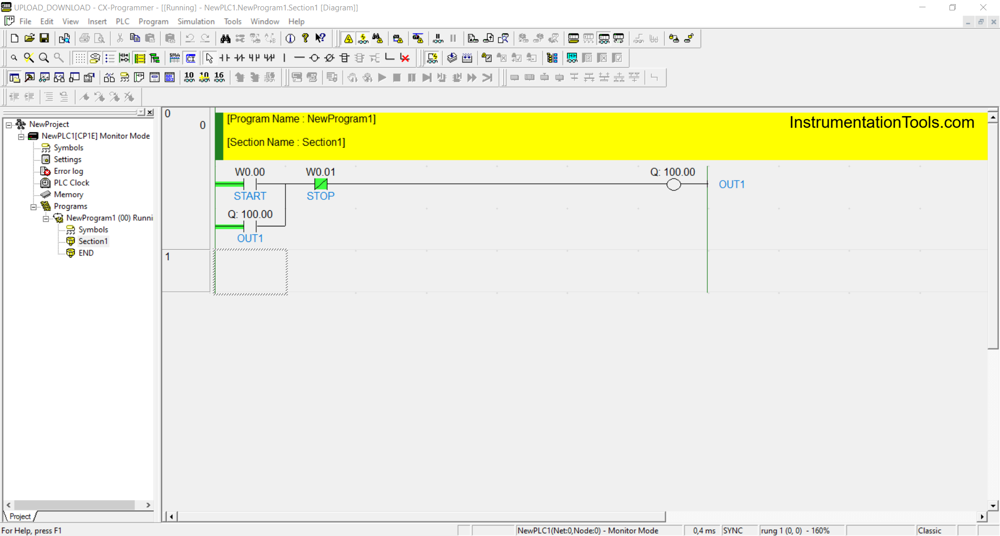Click the Save floppy disk icon
This screenshot has height=536, width=1000.
pos(44,38)
